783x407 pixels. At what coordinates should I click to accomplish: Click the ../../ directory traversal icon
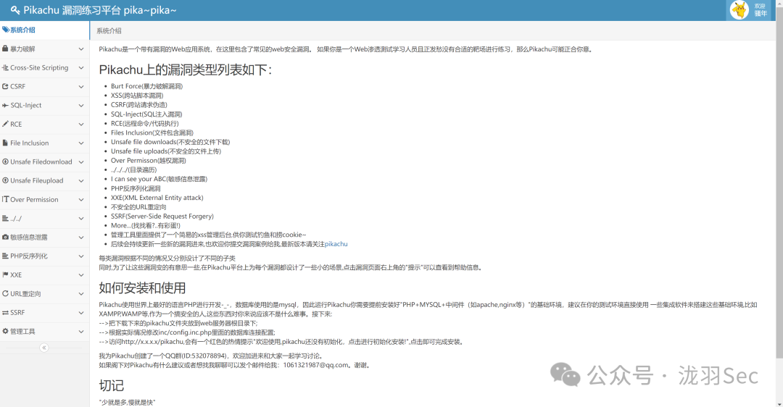(5, 218)
